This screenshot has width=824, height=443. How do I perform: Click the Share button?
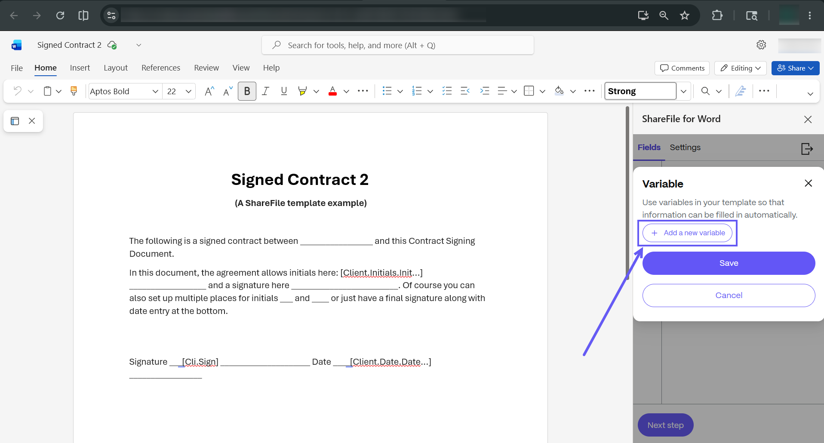click(795, 68)
